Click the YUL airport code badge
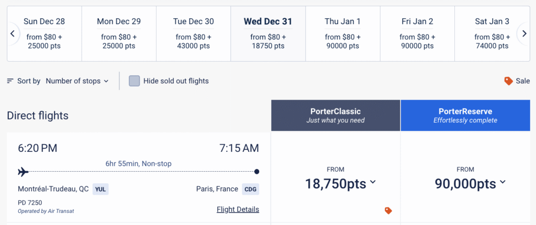536x225 pixels. click(x=100, y=189)
